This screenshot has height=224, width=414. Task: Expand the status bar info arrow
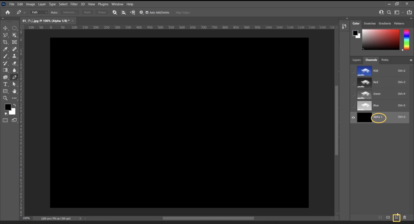[x=80, y=219]
